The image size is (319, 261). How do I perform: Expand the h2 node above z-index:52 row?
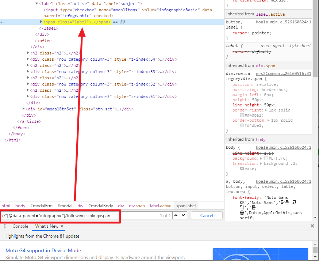(28, 77)
